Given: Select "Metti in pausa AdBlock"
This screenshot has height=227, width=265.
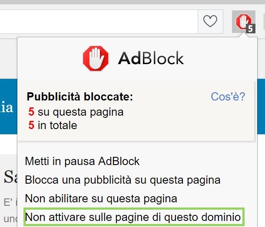Looking at the screenshot, I should 82,161.
